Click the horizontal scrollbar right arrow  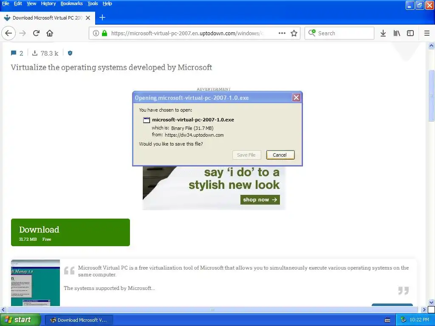(x=424, y=309)
